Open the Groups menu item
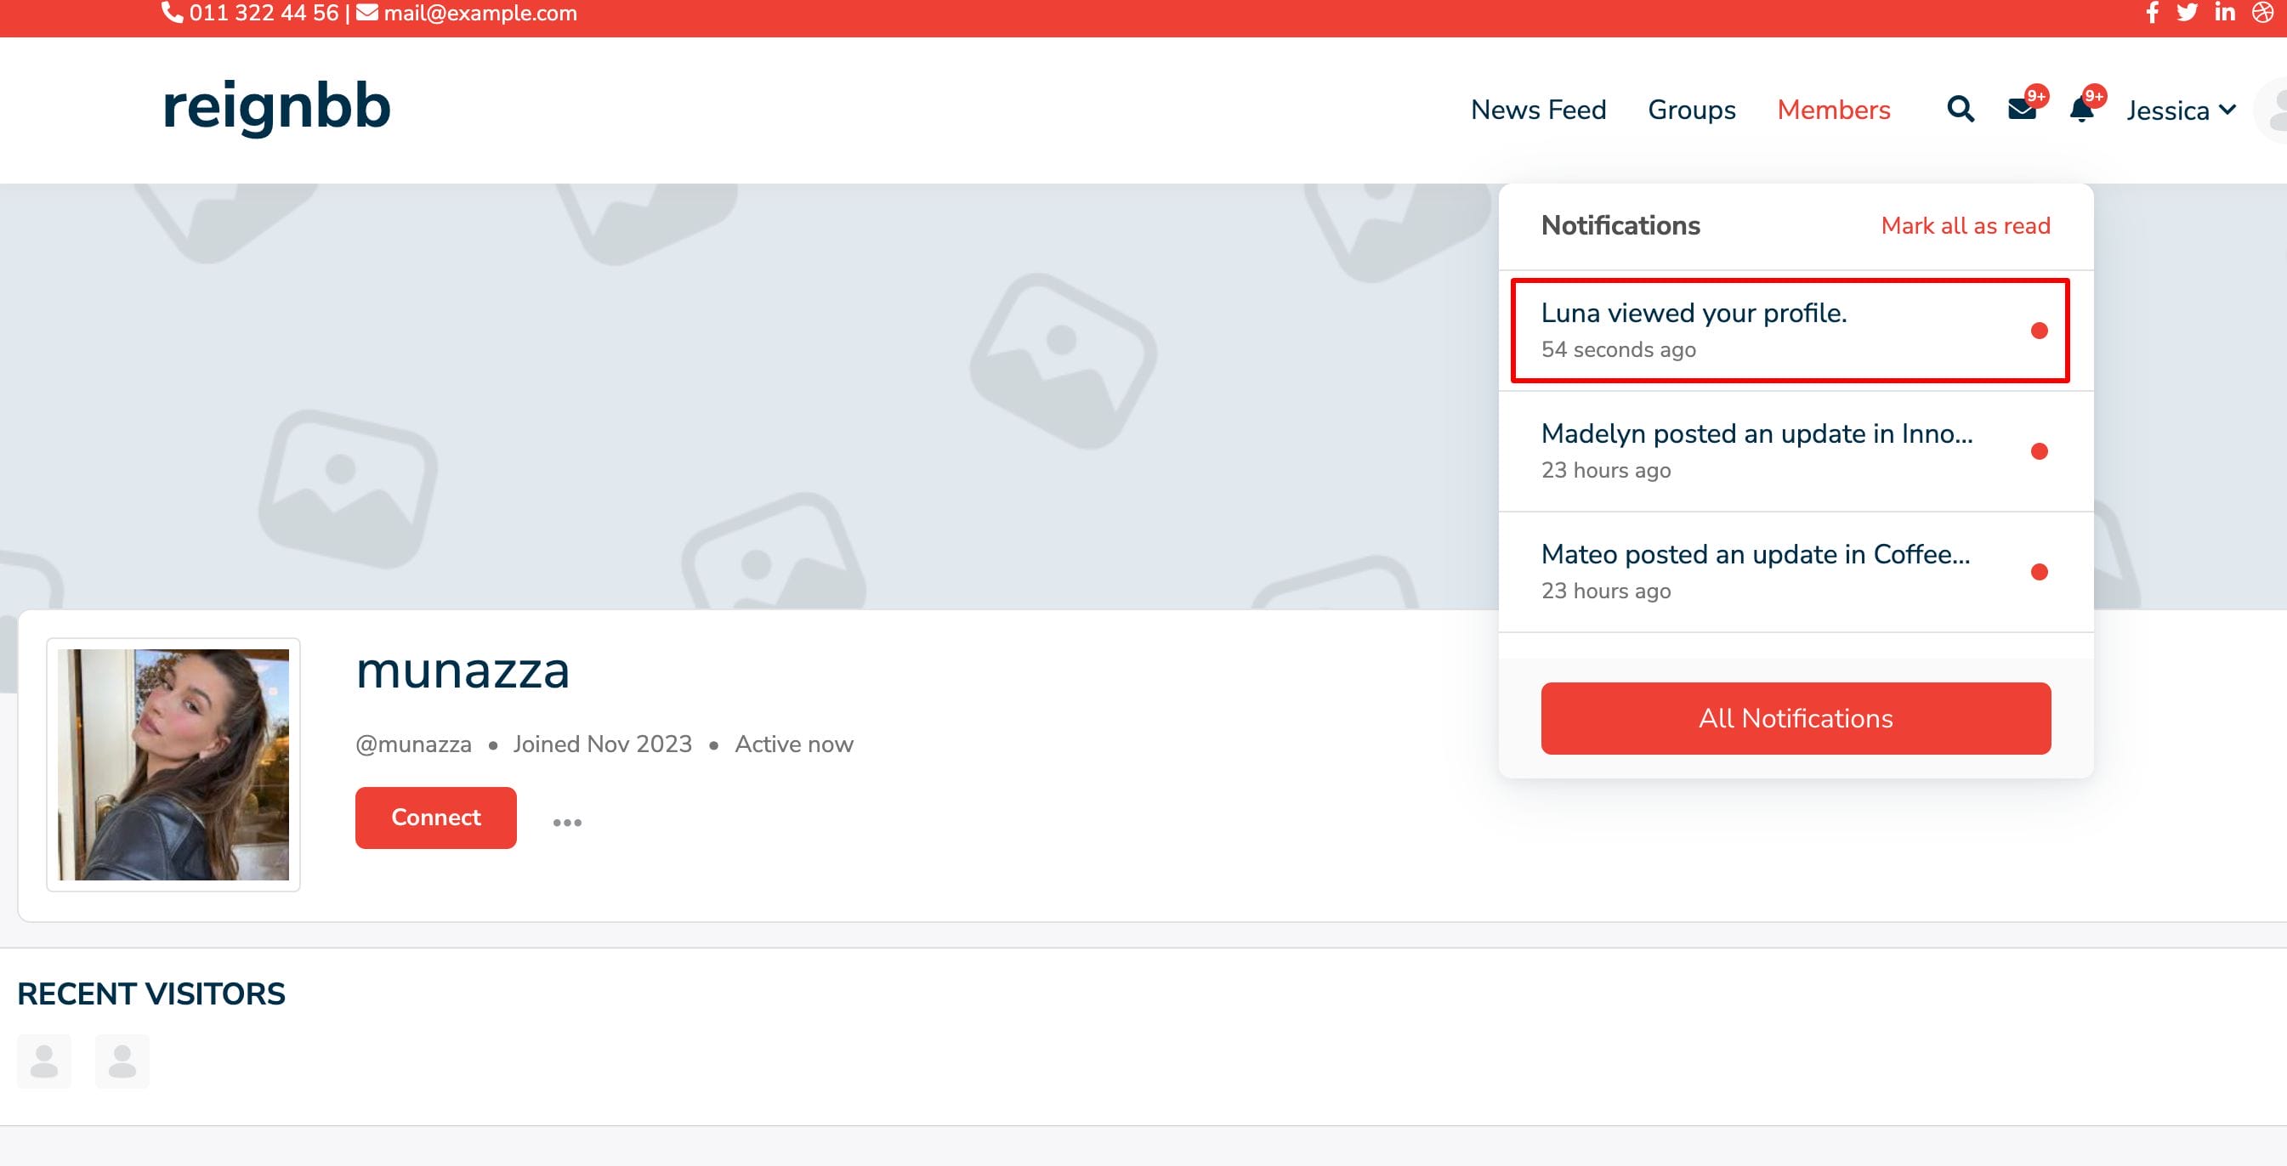 point(1691,110)
